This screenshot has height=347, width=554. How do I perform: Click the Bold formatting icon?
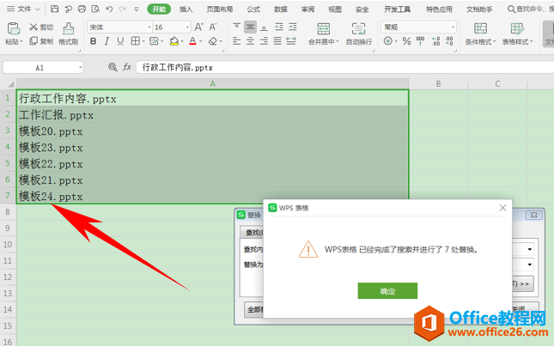[94, 41]
